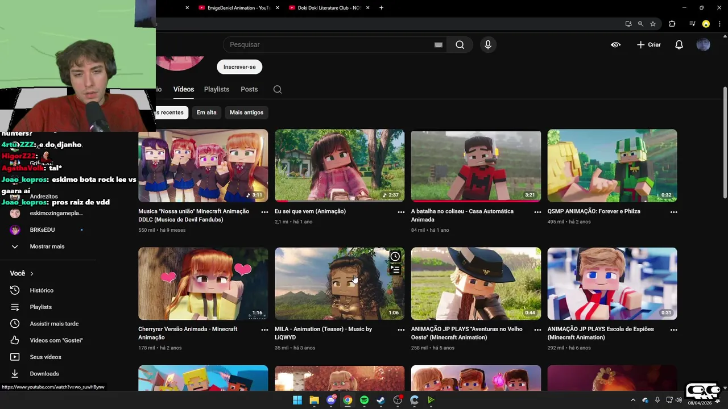The width and height of the screenshot is (728, 409).
Task: Click the eye-shaped icon beside Criar
Action: click(616, 45)
